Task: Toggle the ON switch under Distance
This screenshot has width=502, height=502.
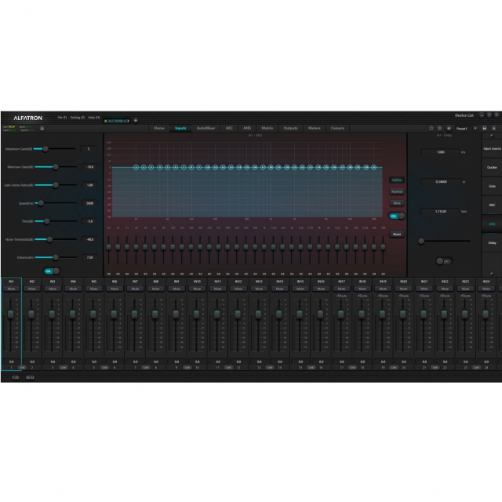Action: pos(51,271)
